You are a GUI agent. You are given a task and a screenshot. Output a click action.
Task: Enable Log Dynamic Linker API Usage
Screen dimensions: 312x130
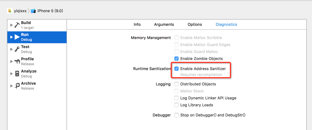177,98
